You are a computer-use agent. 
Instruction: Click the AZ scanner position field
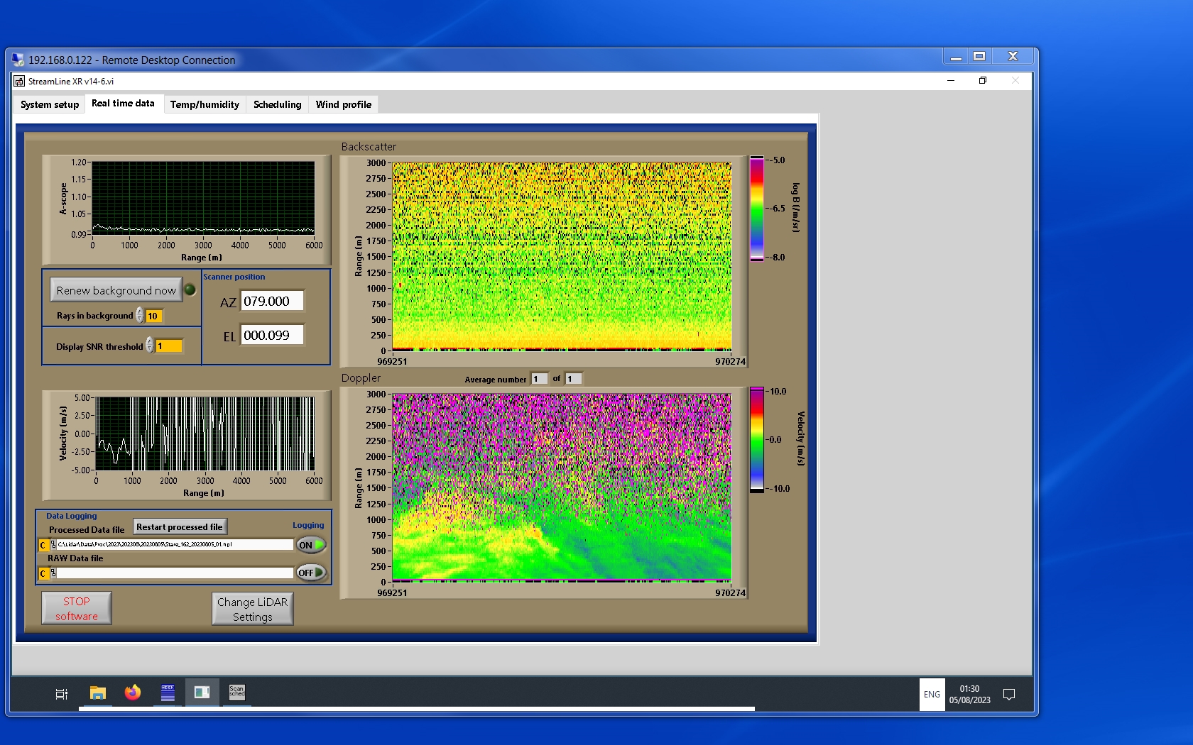coord(272,302)
